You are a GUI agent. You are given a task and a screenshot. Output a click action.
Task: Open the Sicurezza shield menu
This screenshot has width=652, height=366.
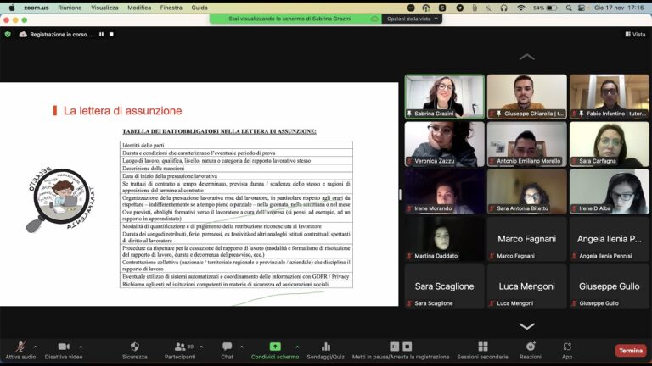[x=135, y=350]
